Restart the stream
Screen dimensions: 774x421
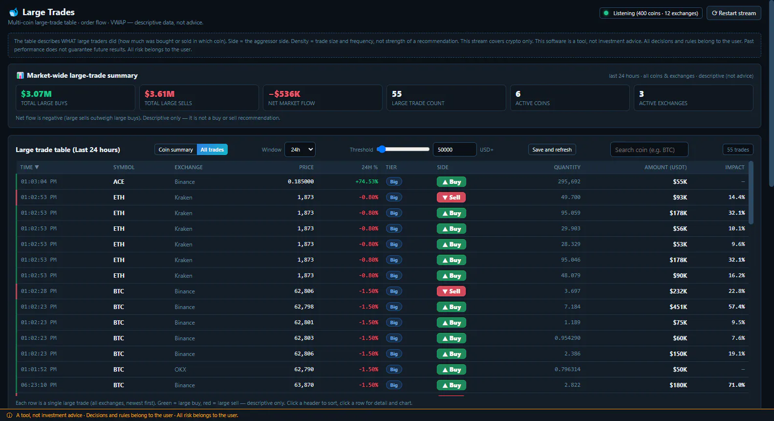coord(734,13)
